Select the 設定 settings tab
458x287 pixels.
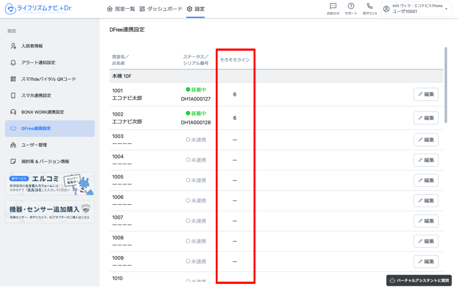195,9
